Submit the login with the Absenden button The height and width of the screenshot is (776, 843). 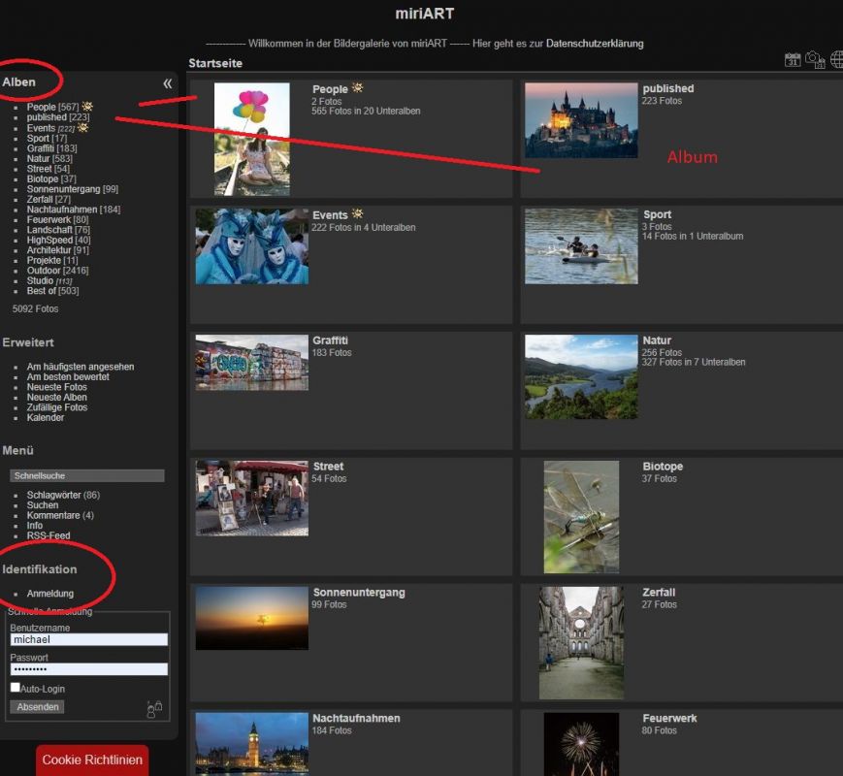(37, 707)
